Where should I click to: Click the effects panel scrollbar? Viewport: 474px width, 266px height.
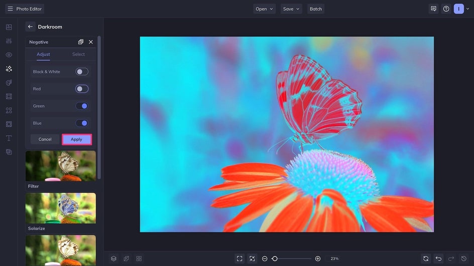(x=99, y=107)
